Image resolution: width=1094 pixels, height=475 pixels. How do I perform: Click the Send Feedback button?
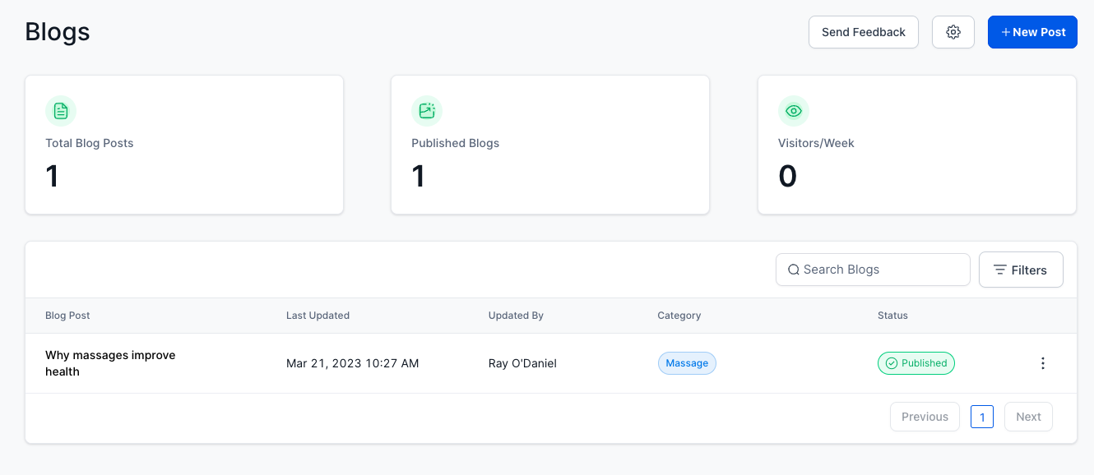864,32
